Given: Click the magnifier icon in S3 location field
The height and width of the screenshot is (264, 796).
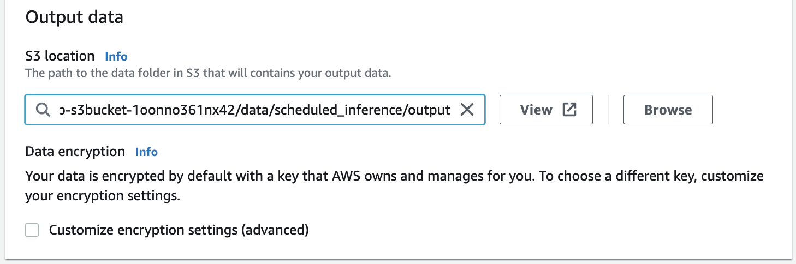Looking at the screenshot, I should [x=43, y=110].
